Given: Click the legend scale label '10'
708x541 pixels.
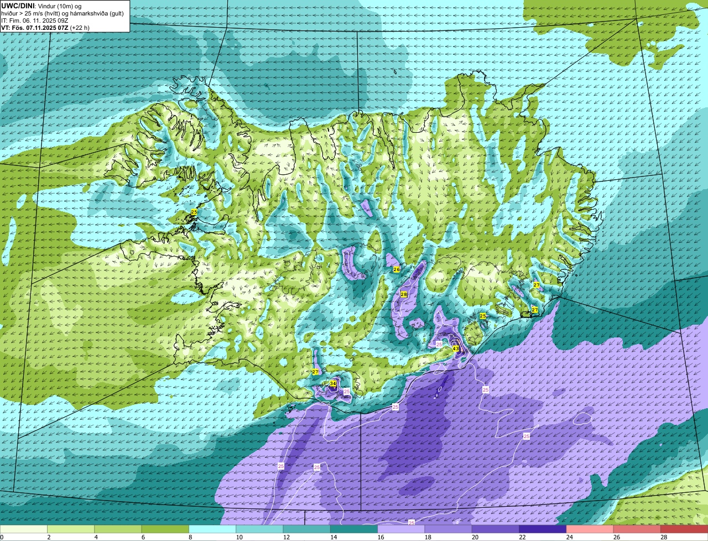Looking at the screenshot, I should click(x=238, y=537).
